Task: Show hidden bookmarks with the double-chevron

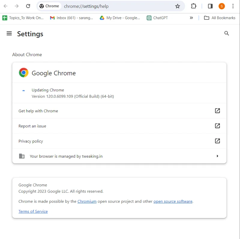Action: [191, 18]
